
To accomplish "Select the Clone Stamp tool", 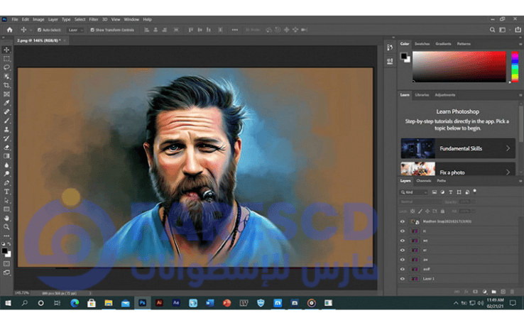I will click(x=6, y=130).
